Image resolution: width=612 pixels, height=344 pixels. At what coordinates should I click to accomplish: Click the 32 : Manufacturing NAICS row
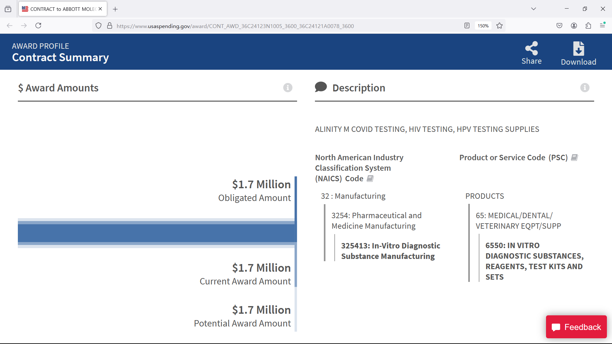353,196
